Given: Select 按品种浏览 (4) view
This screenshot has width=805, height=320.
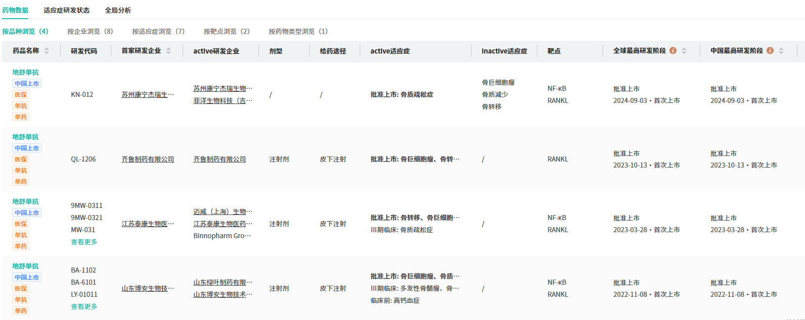Looking at the screenshot, I should tap(25, 31).
